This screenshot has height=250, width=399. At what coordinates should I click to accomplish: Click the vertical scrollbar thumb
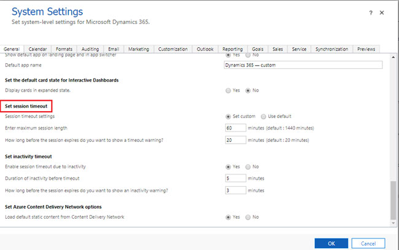coord(393,200)
